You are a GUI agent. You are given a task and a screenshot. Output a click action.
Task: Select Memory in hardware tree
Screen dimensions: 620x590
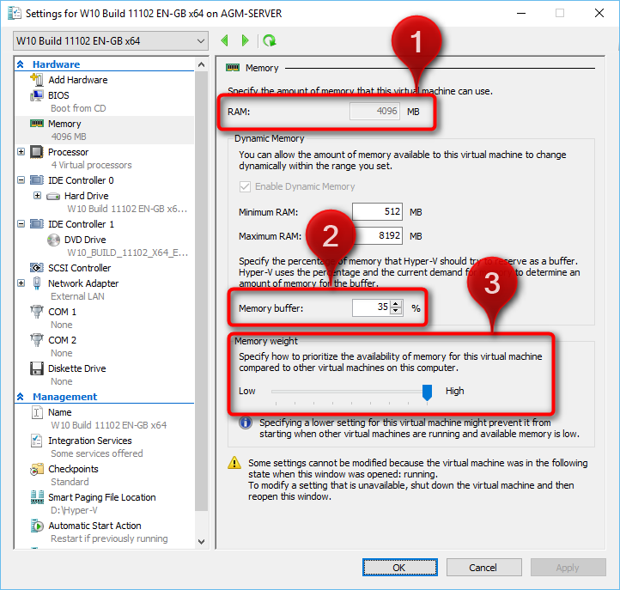[x=105, y=130]
